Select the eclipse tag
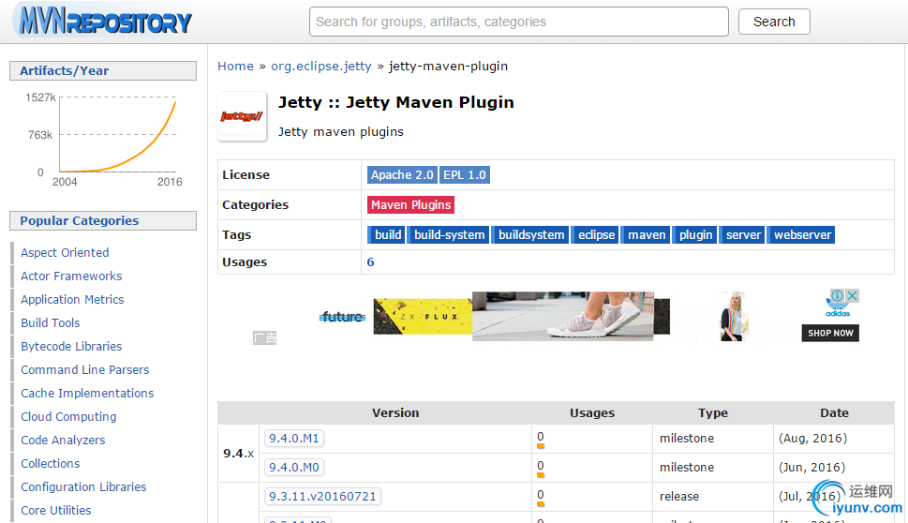 coord(596,234)
